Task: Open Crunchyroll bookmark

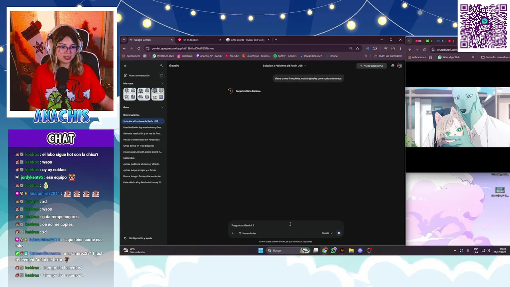Action: click(256, 56)
